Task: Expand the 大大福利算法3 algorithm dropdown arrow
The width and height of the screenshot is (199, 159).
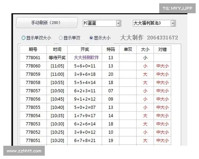Action: [173, 23]
